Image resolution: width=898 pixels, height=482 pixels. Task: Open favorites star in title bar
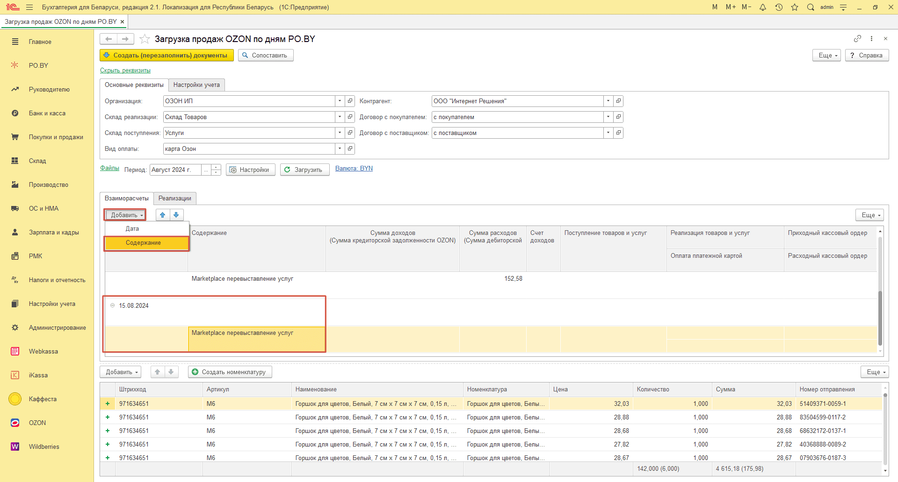pos(795,7)
